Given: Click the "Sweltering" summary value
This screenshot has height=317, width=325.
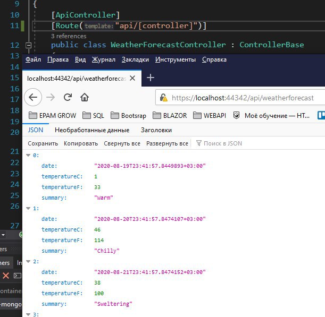Looking at the screenshot, I should pos(113,304).
